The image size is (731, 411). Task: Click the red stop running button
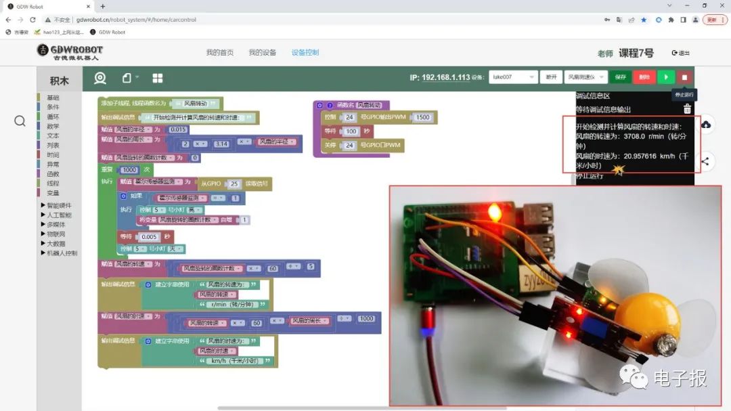pos(684,77)
